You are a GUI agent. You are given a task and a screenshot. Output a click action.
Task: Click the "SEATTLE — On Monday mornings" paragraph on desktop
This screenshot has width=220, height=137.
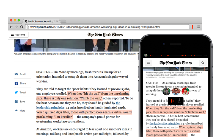coord(82,77)
